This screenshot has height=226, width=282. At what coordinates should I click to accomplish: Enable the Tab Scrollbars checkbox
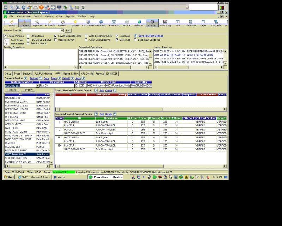pyautogui.click(x=28, y=44)
